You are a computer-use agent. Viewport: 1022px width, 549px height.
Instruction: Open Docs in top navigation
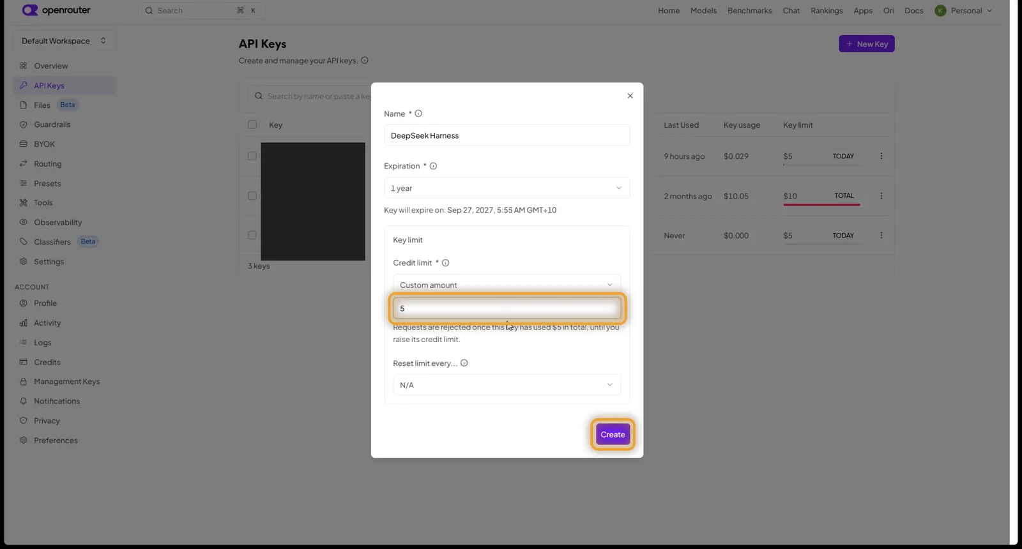pos(913,11)
